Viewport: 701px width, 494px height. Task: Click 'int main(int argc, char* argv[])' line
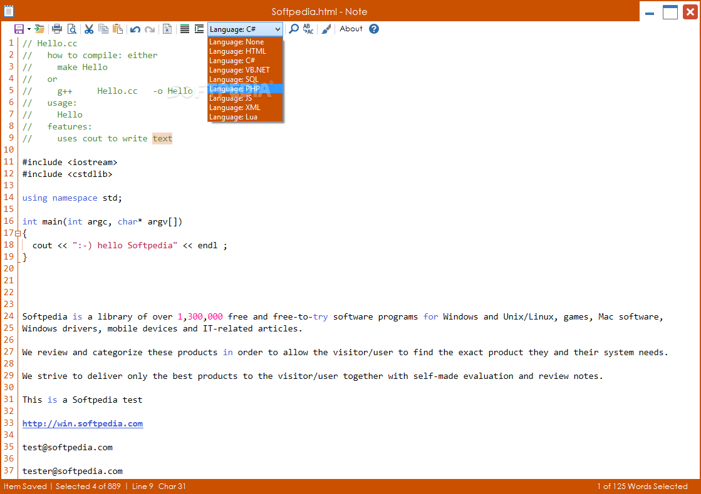[102, 222]
